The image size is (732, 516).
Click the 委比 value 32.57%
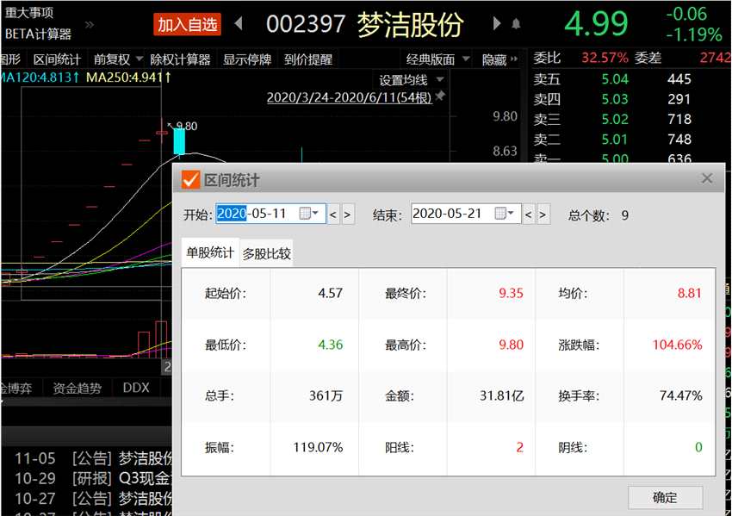[x=605, y=58]
